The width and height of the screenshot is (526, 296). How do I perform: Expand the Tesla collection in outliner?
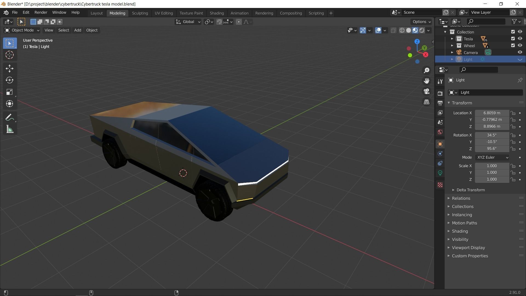click(452, 39)
